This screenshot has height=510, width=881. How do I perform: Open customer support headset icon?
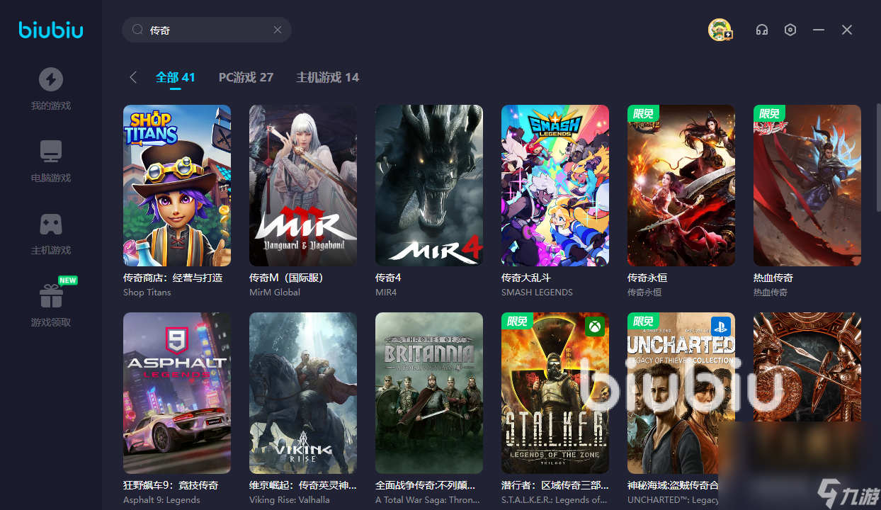[762, 30]
